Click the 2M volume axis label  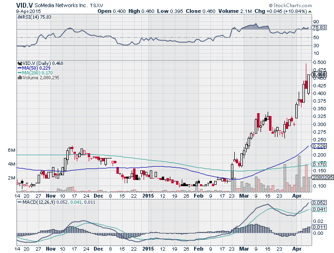[x=11, y=178]
